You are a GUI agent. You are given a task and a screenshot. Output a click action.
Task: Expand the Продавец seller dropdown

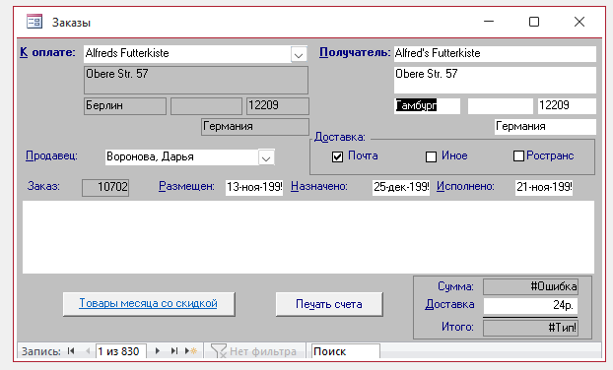(x=266, y=157)
